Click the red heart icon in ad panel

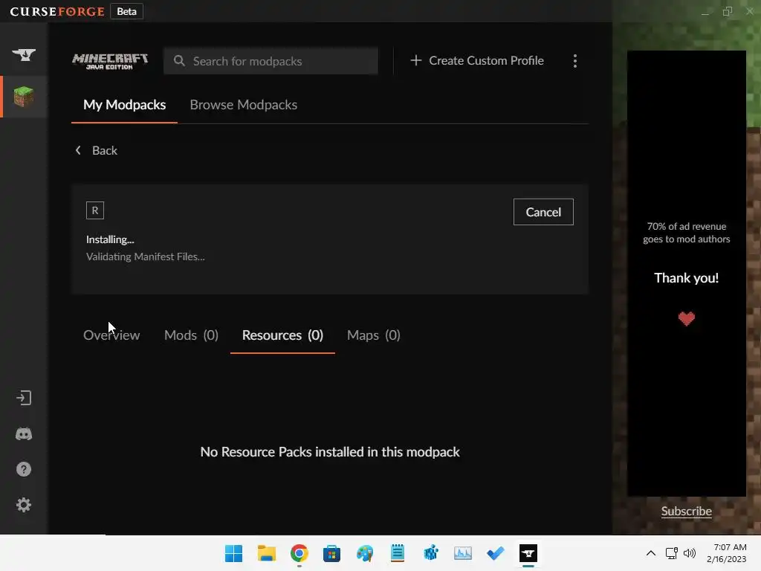(x=686, y=318)
